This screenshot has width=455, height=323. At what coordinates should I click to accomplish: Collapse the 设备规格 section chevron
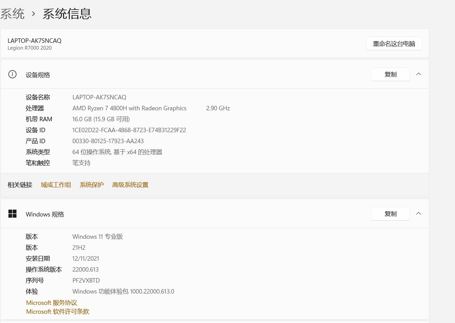click(419, 74)
